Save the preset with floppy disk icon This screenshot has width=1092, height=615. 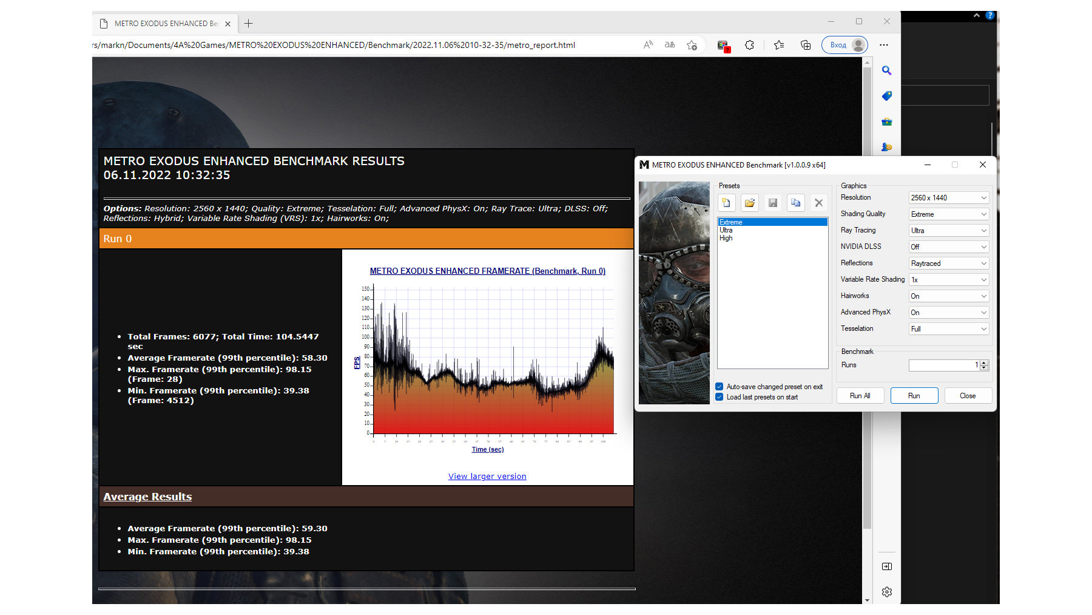[773, 203]
